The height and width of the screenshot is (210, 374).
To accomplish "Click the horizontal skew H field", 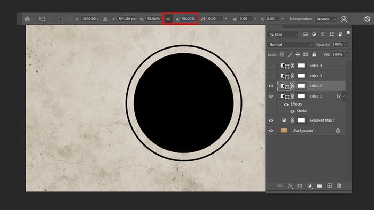I will point(245,19).
